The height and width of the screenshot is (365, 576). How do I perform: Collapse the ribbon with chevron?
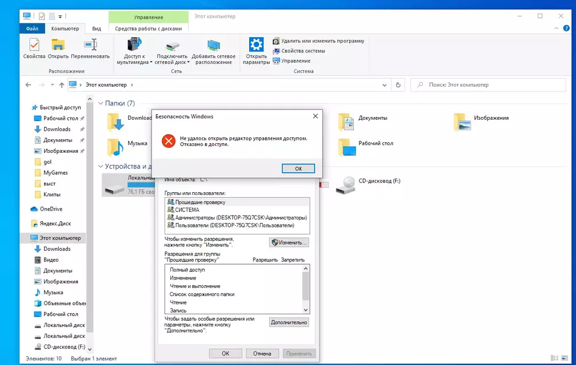pyautogui.click(x=556, y=28)
